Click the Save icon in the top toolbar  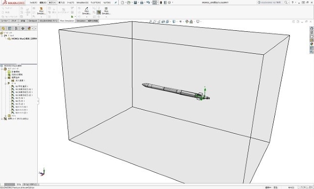(x=136, y=3)
